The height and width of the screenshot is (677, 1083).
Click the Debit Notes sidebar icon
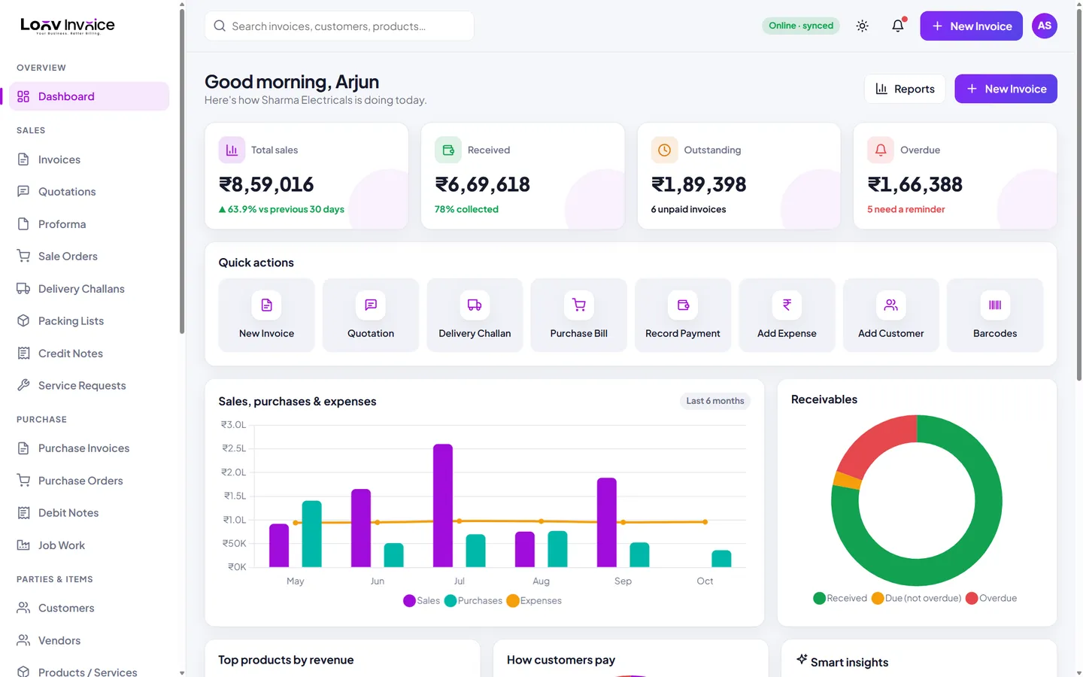[23, 512]
